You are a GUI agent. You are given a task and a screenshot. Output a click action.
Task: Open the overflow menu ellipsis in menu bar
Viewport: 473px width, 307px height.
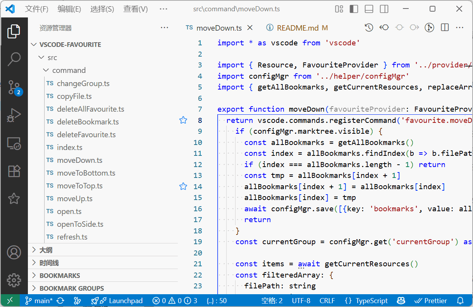click(163, 9)
